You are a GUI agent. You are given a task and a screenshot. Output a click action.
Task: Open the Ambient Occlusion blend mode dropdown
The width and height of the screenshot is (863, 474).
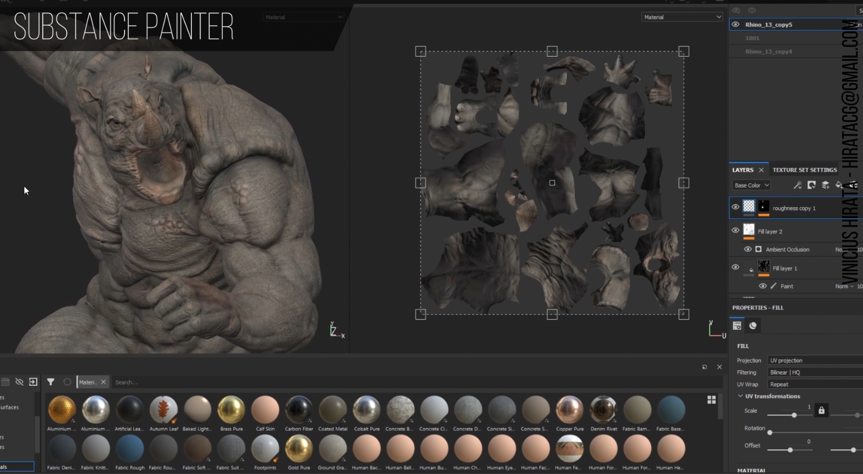click(x=843, y=250)
